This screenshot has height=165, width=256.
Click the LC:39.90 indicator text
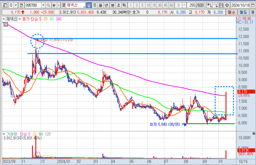244,19
